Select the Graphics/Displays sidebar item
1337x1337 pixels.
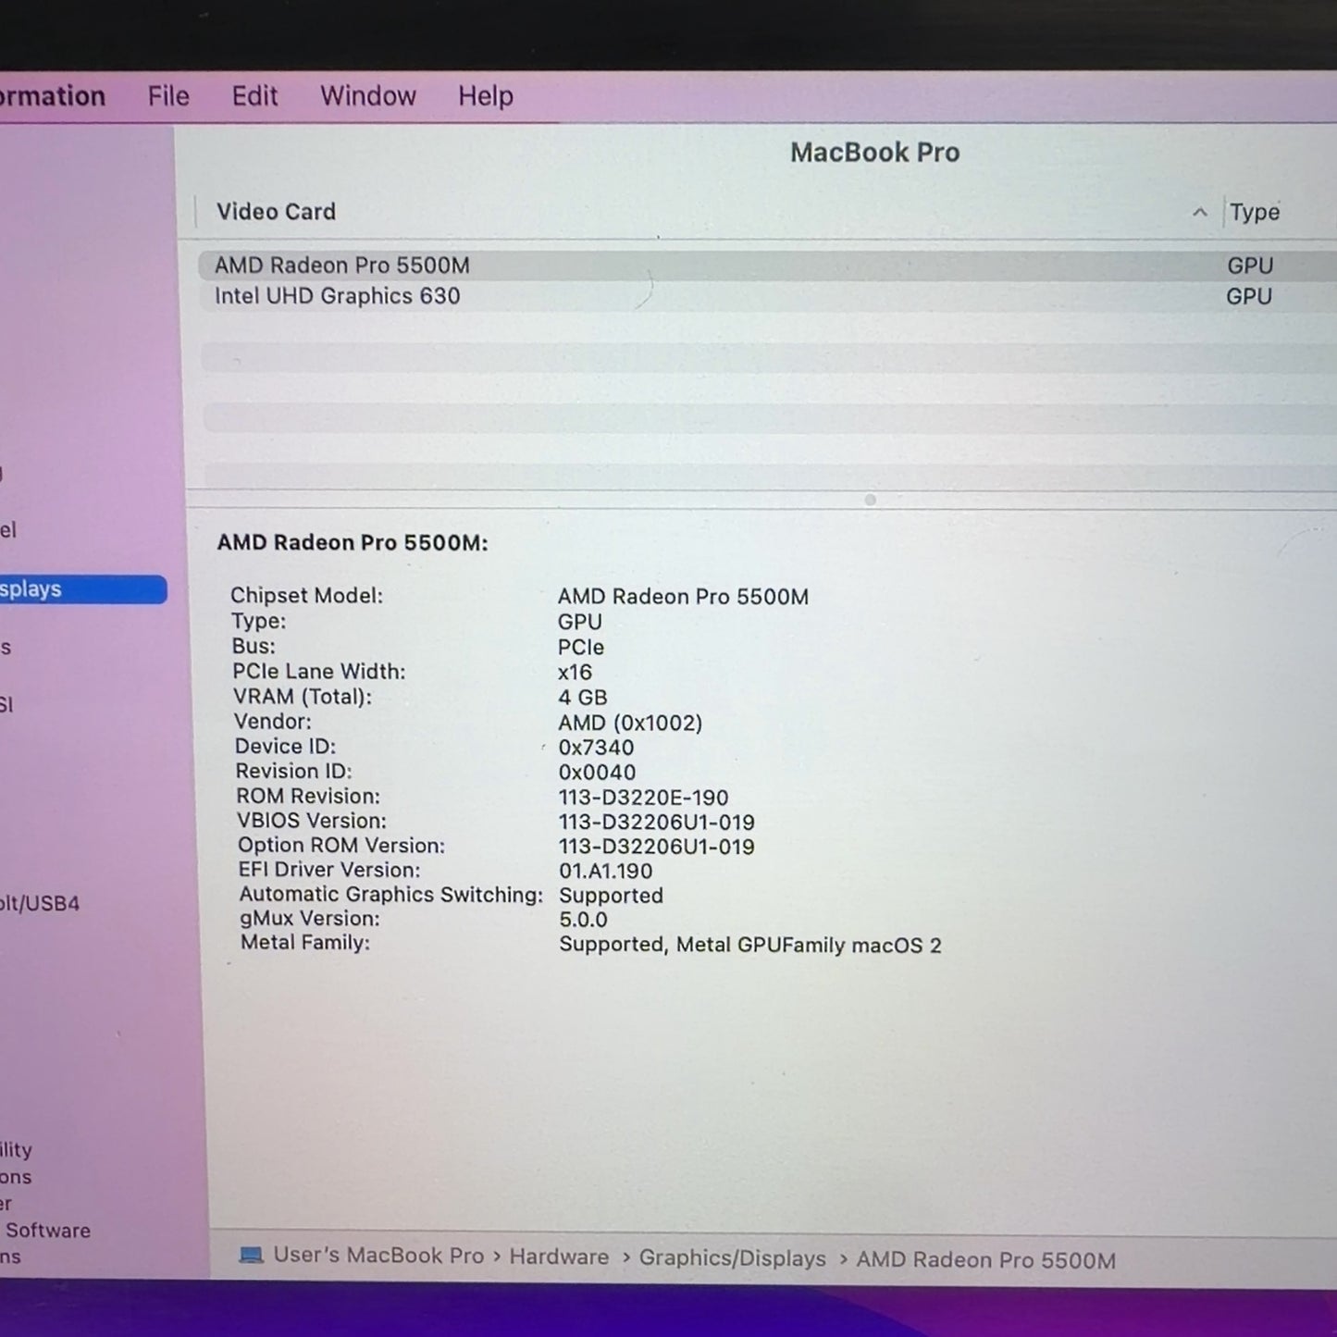click(x=83, y=589)
